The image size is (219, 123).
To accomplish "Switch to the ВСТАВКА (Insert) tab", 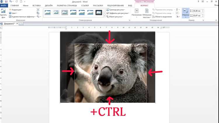I will coord(36,6).
